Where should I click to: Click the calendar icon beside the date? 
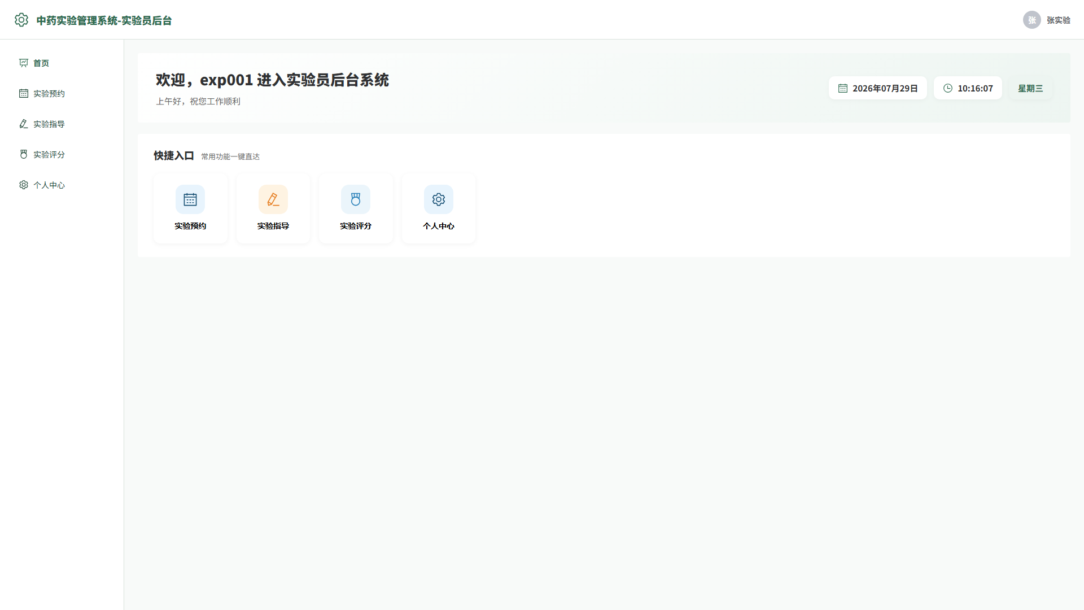pyautogui.click(x=843, y=88)
